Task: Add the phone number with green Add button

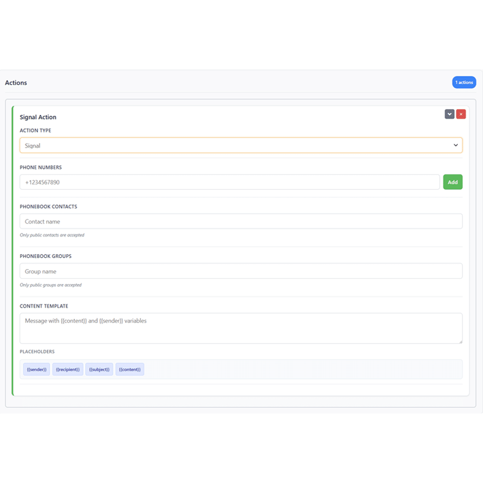Action: [452, 182]
